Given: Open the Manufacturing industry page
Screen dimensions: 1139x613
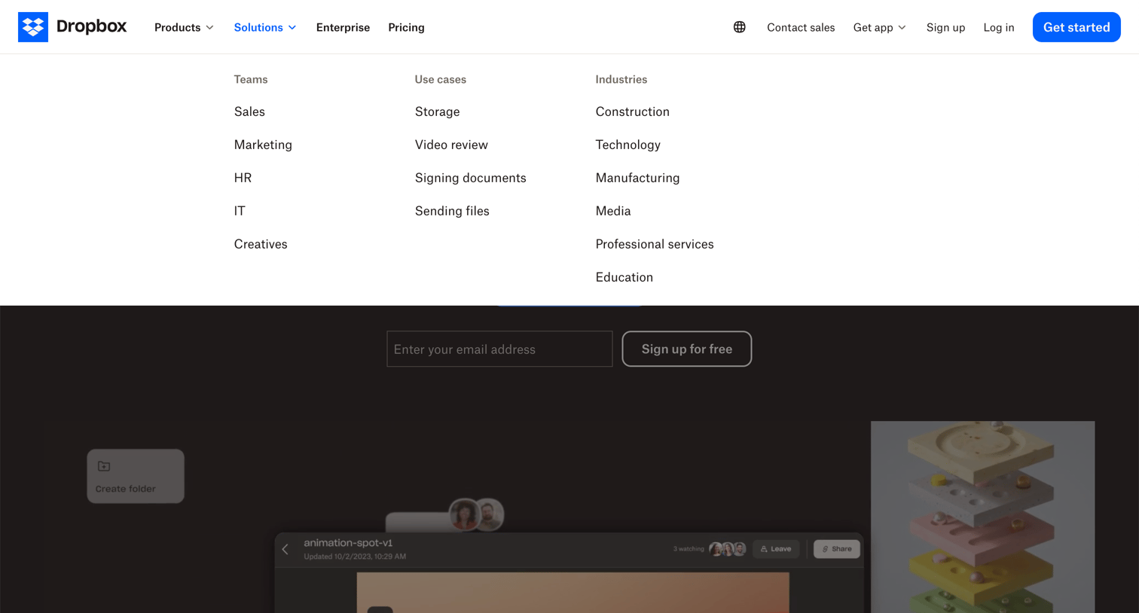Looking at the screenshot, I should [x=637, y=178].
